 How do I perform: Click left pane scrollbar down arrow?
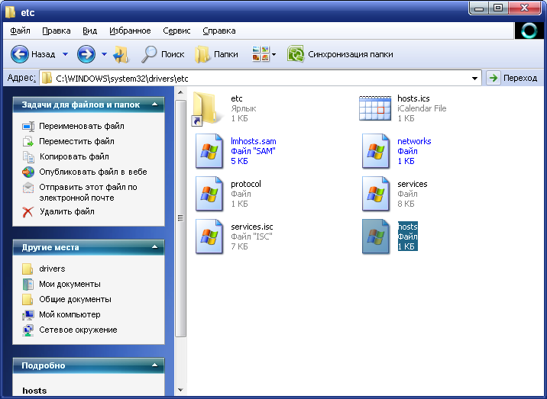tap(180, 390)
